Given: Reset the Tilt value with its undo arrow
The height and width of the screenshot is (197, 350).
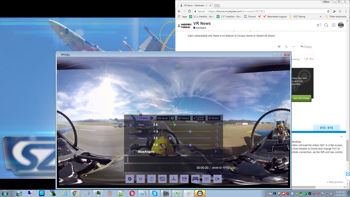Looking at the screenshot, I should [x=217, y=132].
